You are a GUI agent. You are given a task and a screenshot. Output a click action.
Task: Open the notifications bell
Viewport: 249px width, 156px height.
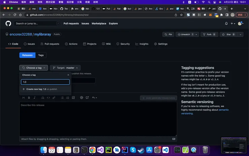tap(226, 24)
